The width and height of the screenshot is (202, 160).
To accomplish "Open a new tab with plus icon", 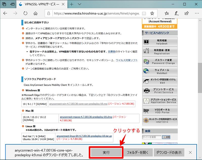I will point(72,4).
